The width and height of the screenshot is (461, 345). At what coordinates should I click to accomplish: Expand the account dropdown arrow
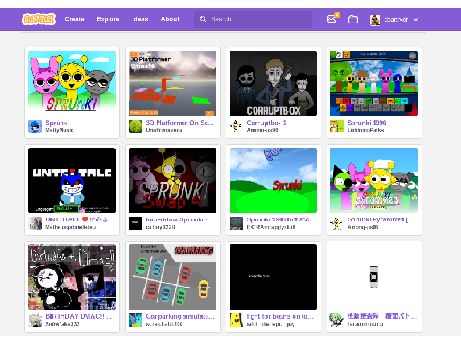coord(416,20)
